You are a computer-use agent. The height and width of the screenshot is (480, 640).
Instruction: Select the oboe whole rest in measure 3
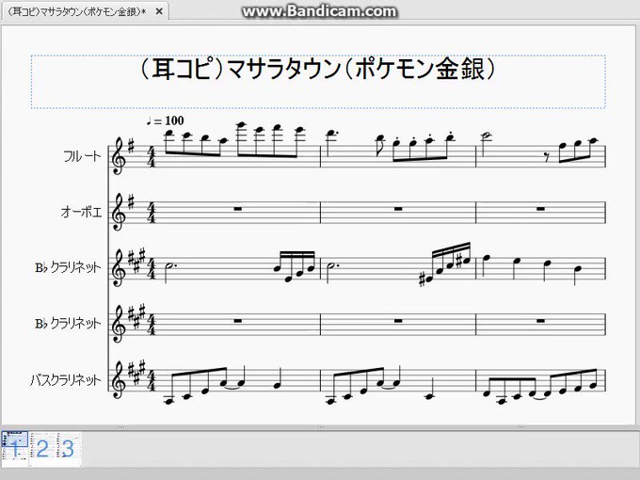click(x=541, y=209)
